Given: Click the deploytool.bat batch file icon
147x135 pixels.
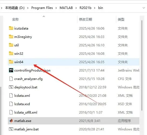Looking at the screenshot, I should pos(11,87).
